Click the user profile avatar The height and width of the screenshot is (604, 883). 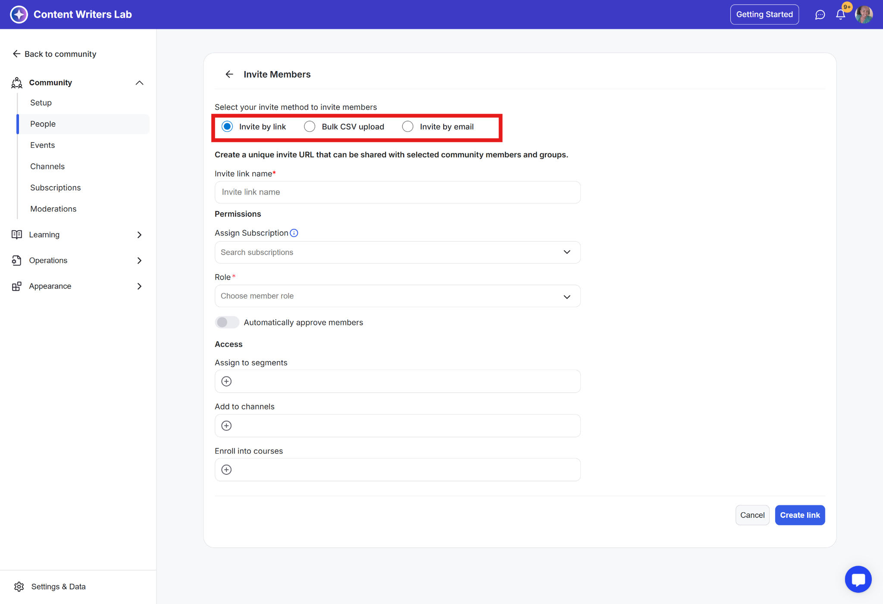pyautogui.click(x=864, y=15)
